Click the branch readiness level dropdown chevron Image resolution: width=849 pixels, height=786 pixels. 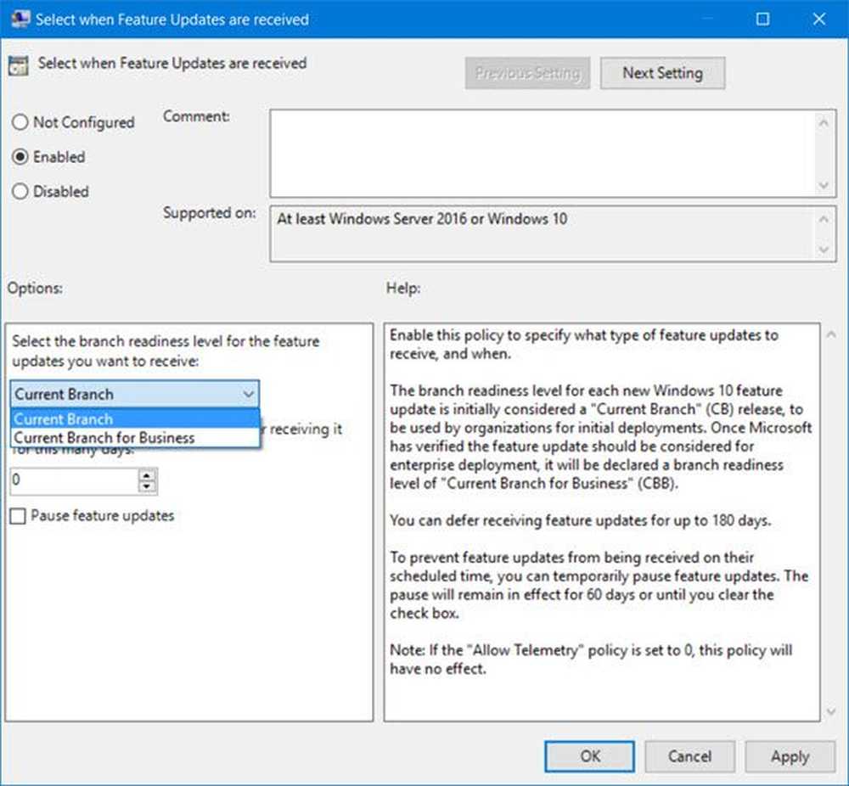click(x=249, y=393)
